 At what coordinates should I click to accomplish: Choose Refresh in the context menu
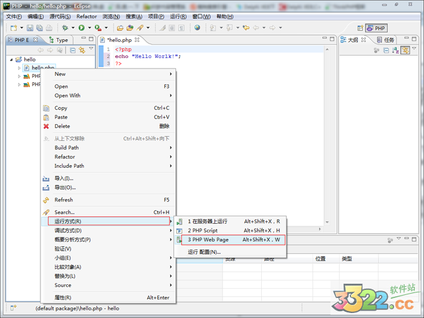[x=108, y=200]
